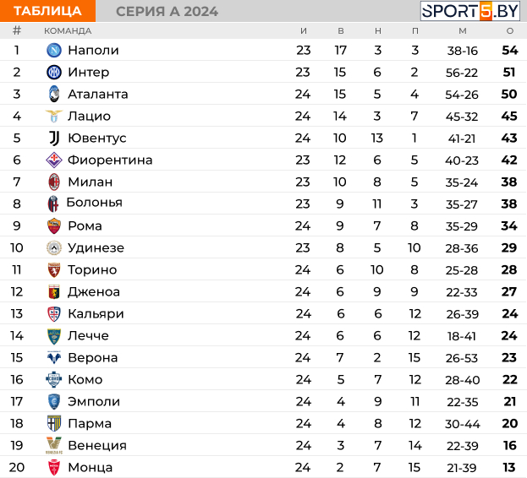527x478 pixels.
Task: Select the Atalanta team badge
Action: 54,95
